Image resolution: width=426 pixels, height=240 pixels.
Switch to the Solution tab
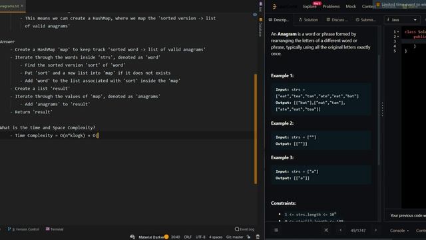coord(308,19)
